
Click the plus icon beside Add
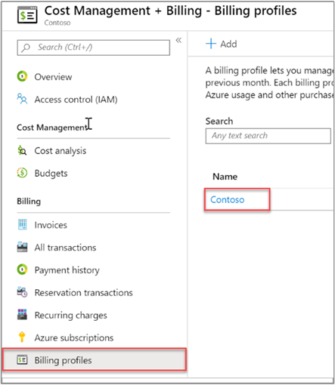click(211, 44)
